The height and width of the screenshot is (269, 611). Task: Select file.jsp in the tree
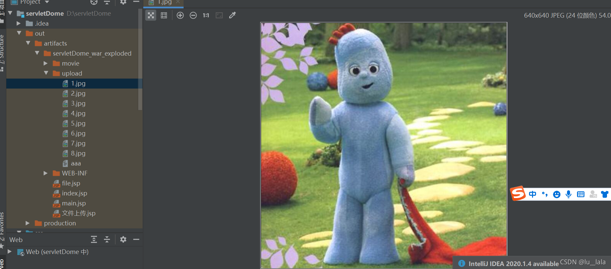71,183
